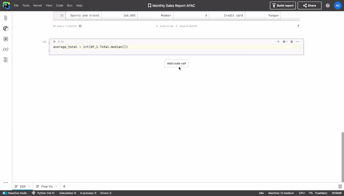The height and width of the screenshot is (196, 344).
Task: Open the Code menu
Action: tap(60, 5)
